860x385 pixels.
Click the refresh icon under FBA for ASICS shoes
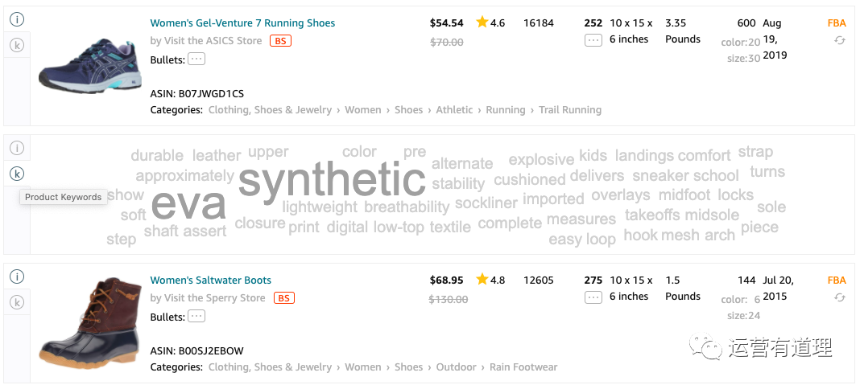pos(840,40)
